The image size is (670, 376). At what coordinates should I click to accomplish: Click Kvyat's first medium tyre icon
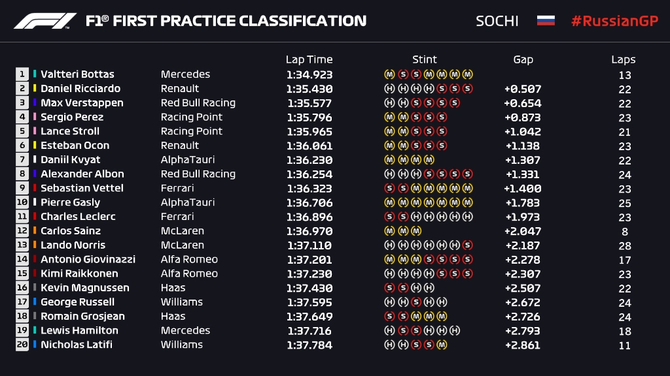tap(389, 160)
